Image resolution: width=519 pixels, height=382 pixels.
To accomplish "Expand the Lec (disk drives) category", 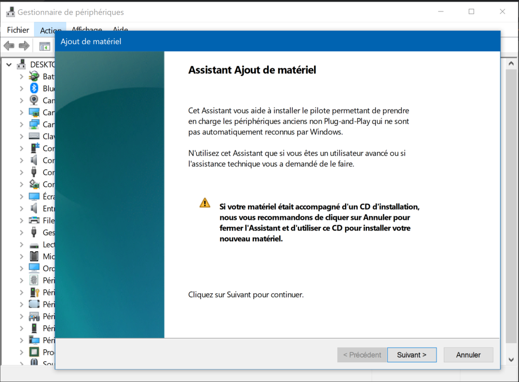I will pyautogui.click(x=21, y=244).
